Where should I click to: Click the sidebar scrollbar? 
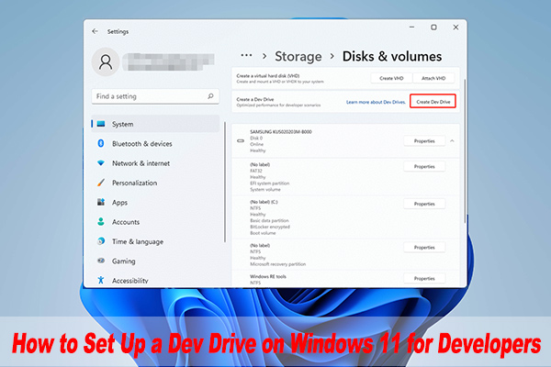(x=225, y=182)
